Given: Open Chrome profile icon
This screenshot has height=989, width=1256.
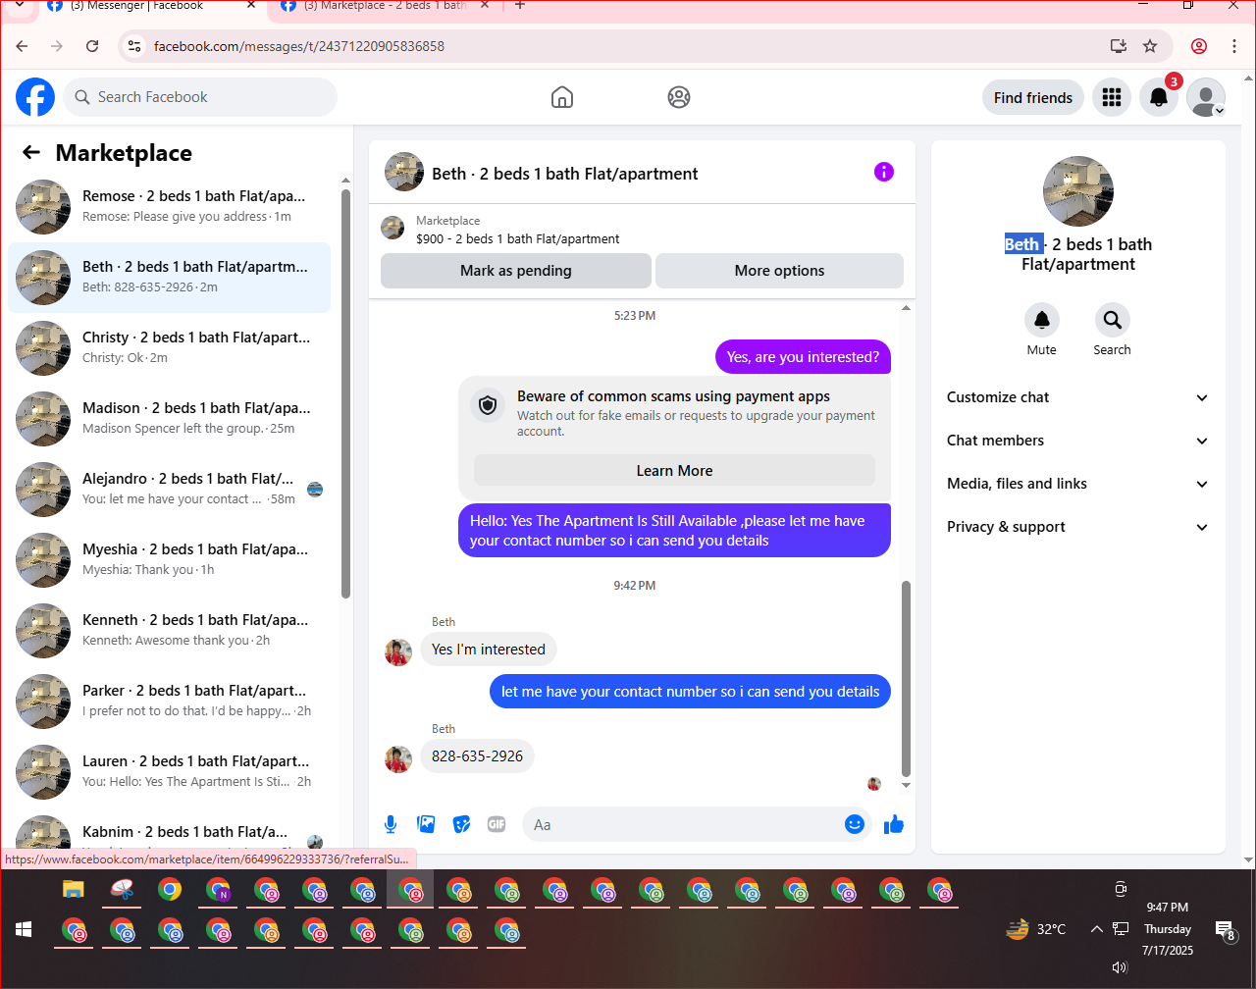Looking at the screenshot, I should tap(1199, 46).
